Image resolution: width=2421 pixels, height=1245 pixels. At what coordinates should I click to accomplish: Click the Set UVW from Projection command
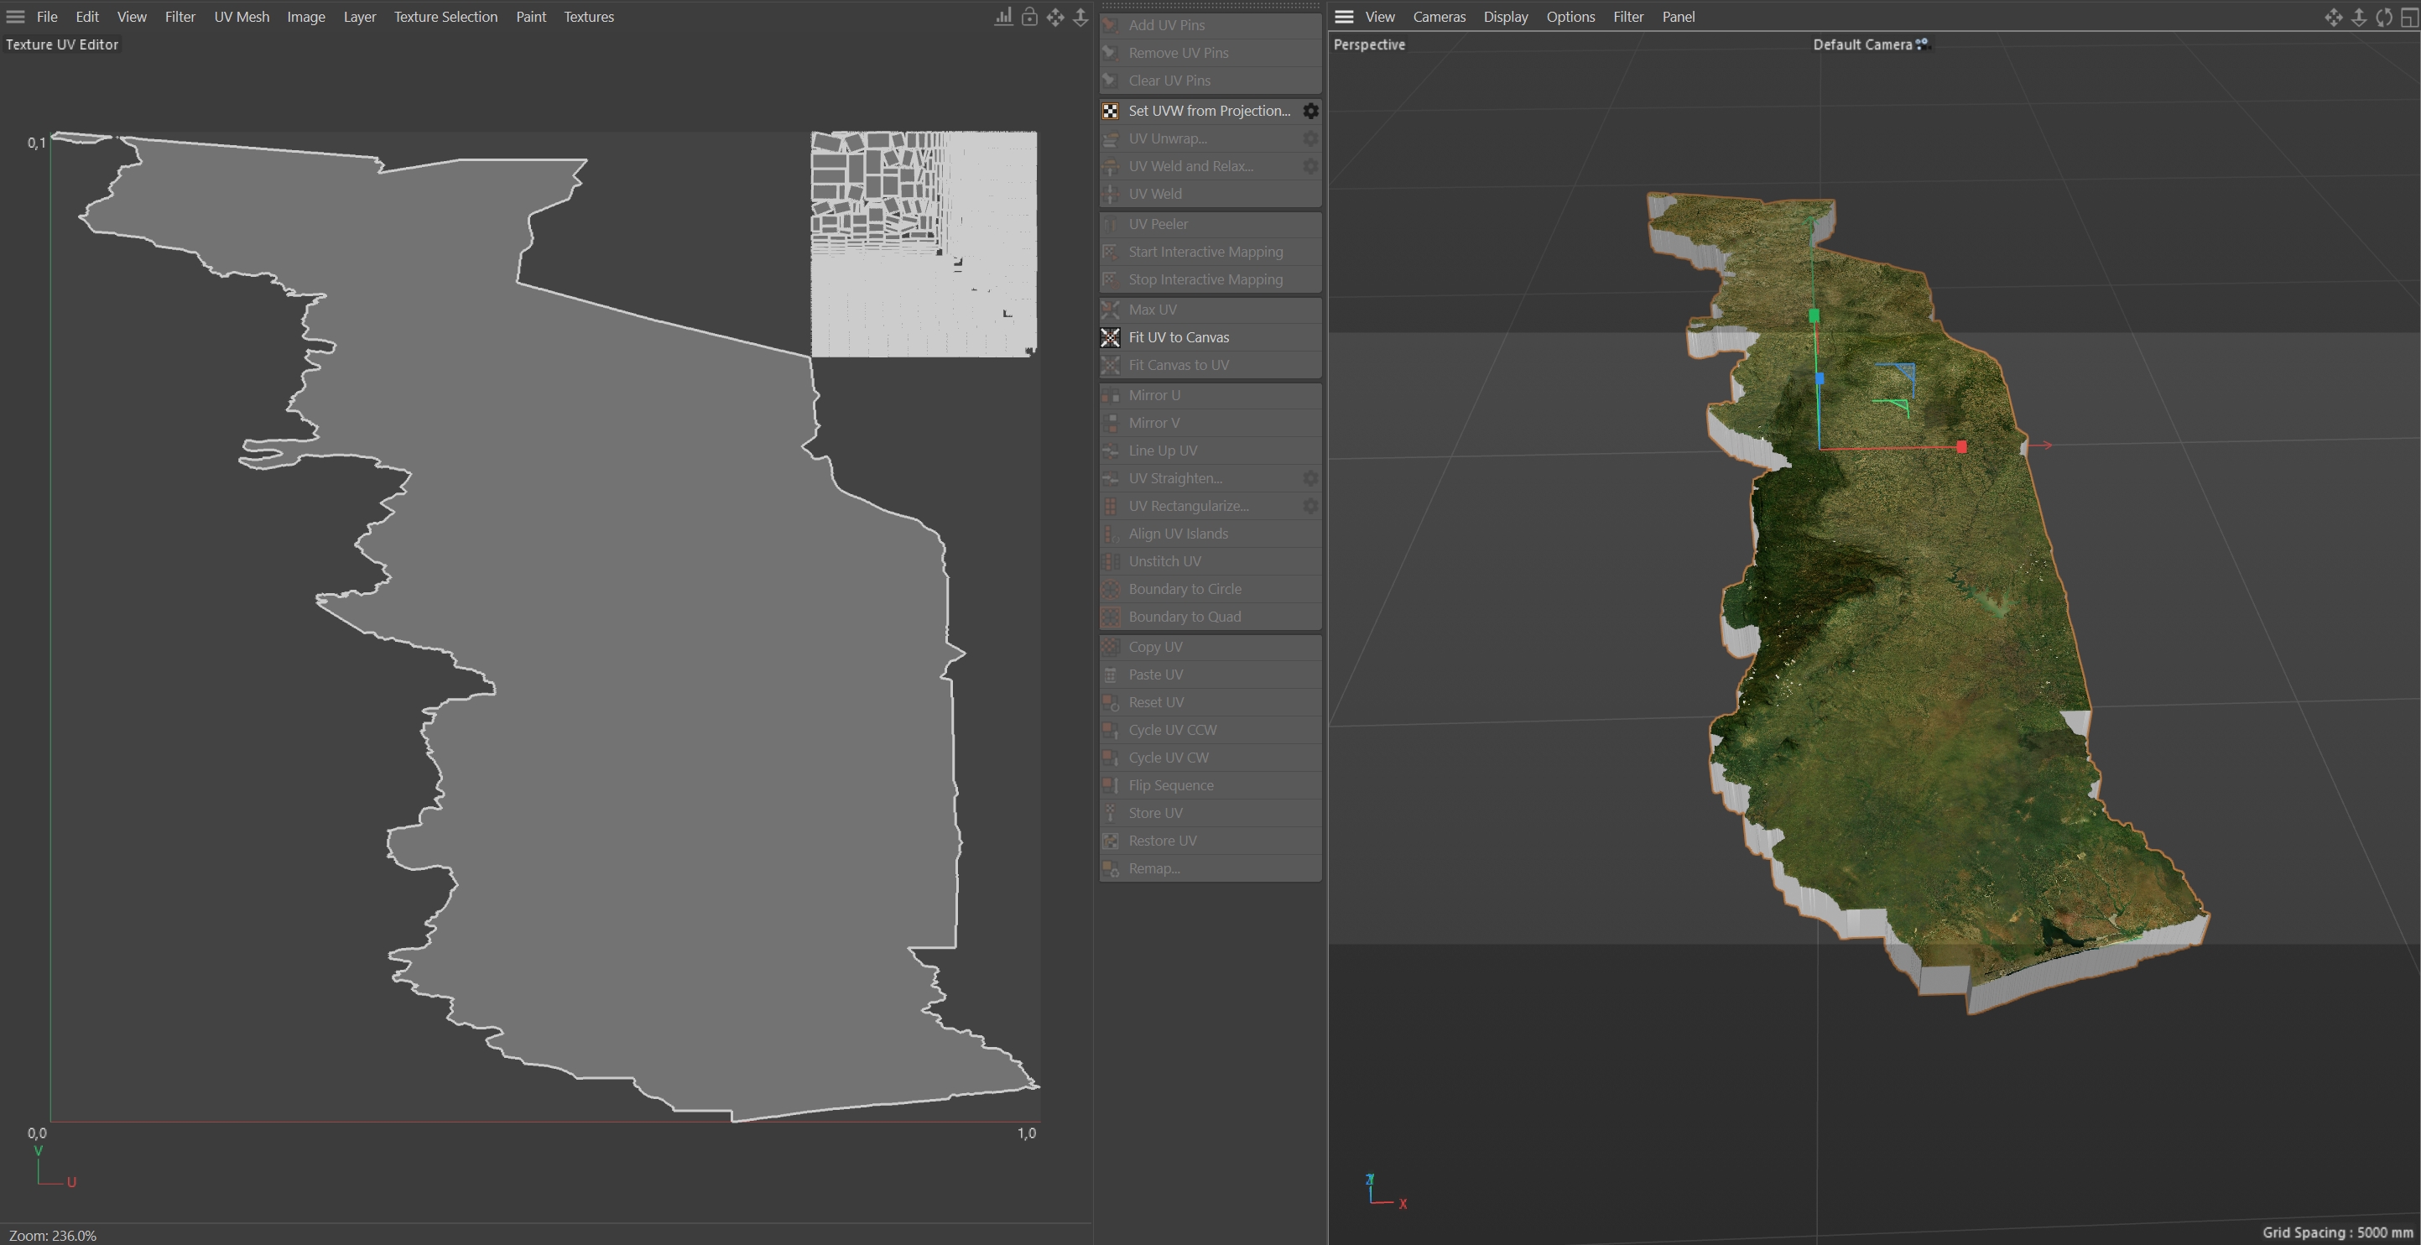1209,111
